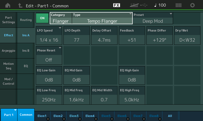Select the EQ High Freq 5.0kHz parameter

132,95
